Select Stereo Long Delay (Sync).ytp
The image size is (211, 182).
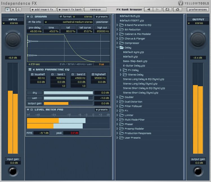tap(140, 84)
